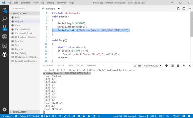
Task: Open the Extensions view in activity bar
Action: (5, 46)
